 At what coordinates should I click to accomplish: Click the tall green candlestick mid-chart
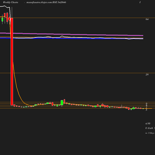[62, 103]
